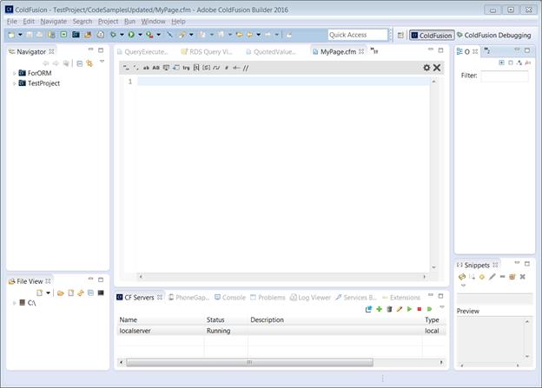
Task: Open the dropdown arrow next to Debug icon
Action: pos(122,35)
